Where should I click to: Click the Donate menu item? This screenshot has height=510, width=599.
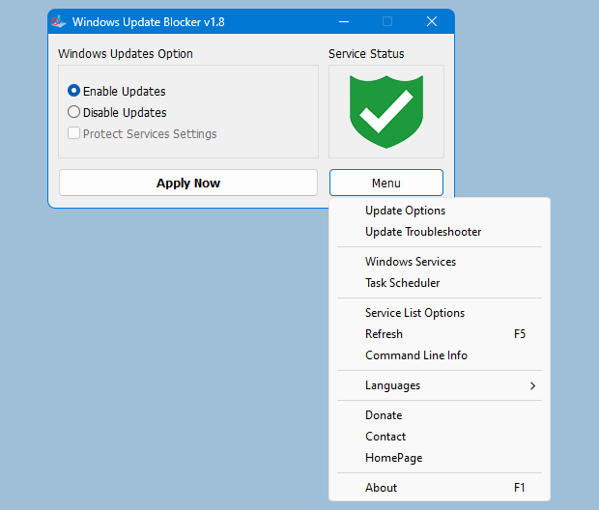[x=384, y=415]
